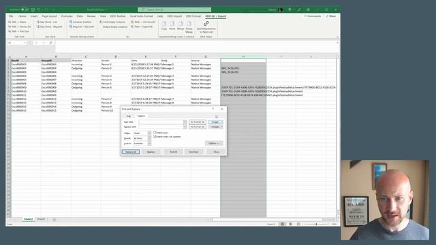The image size is (436, 245).
Task: Toggle Match entire cell contents checkbox
Action: tap(155, 137)
